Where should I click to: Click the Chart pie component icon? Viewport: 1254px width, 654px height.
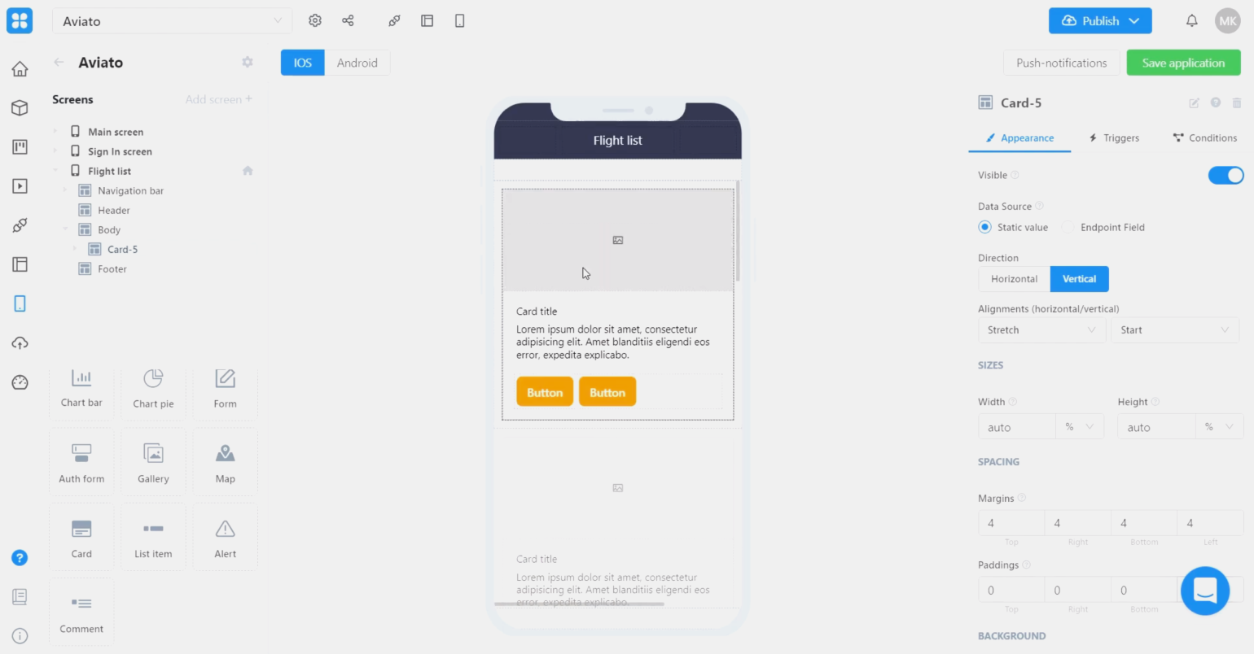153,379
